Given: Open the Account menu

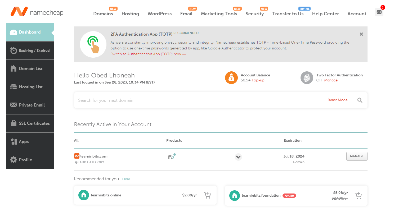Looking at the screenshot, I should tap(357, 14).
